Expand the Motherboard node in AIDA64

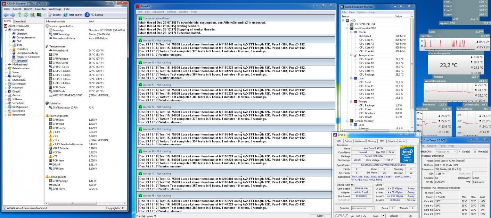(6, 64)
